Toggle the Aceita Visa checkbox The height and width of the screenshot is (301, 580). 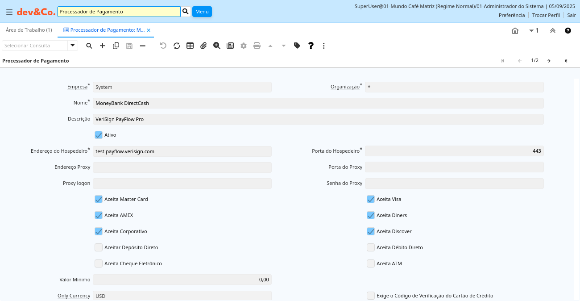(371, 199)
